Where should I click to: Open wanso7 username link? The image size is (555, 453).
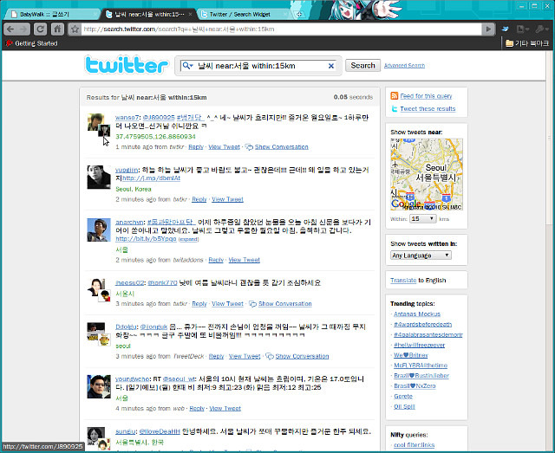[127, 118]
